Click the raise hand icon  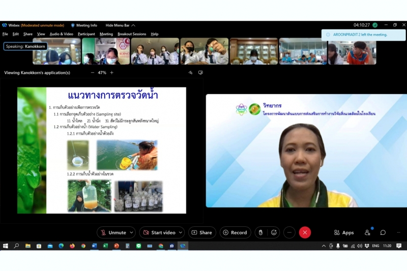(260, 232)
